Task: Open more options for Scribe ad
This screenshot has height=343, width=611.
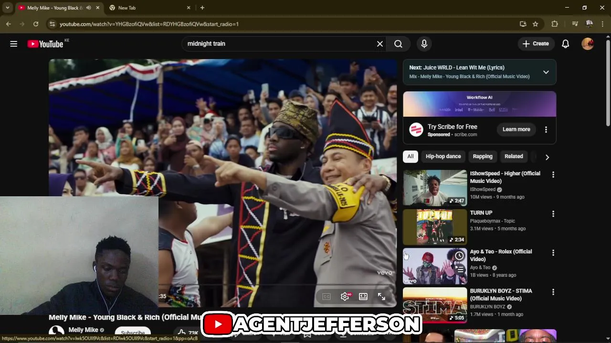Action: [546, 130]
